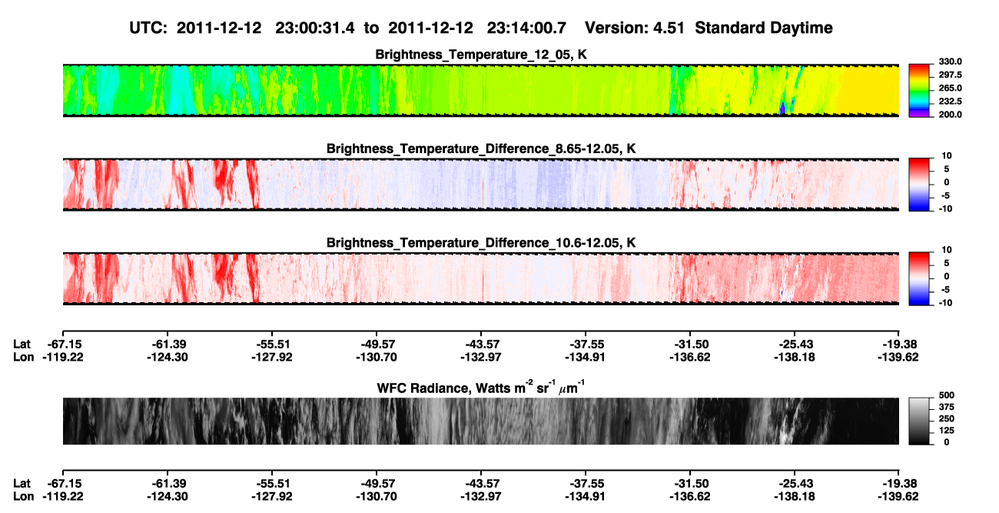Click the WFC Radiance panel title

(x=480, y=387)
